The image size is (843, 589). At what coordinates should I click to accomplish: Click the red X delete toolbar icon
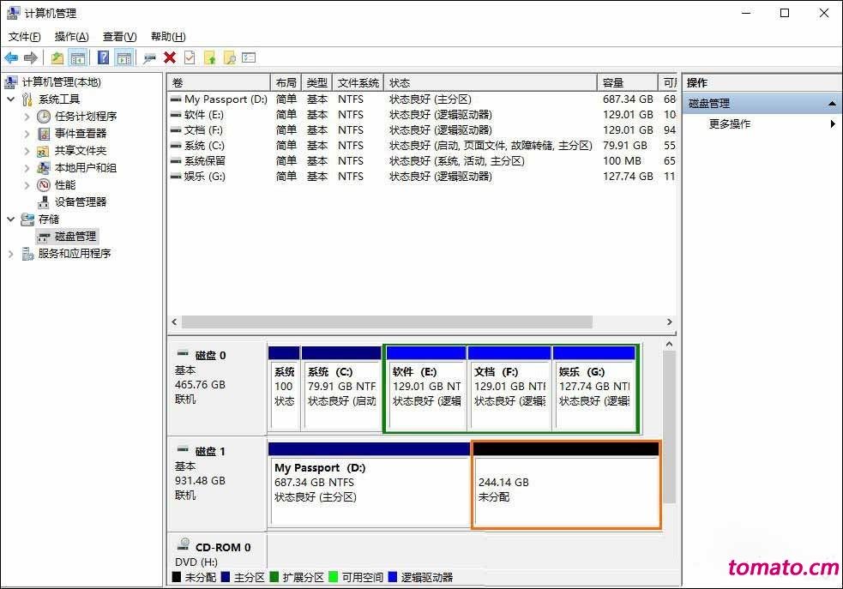(x=170, y=57)
